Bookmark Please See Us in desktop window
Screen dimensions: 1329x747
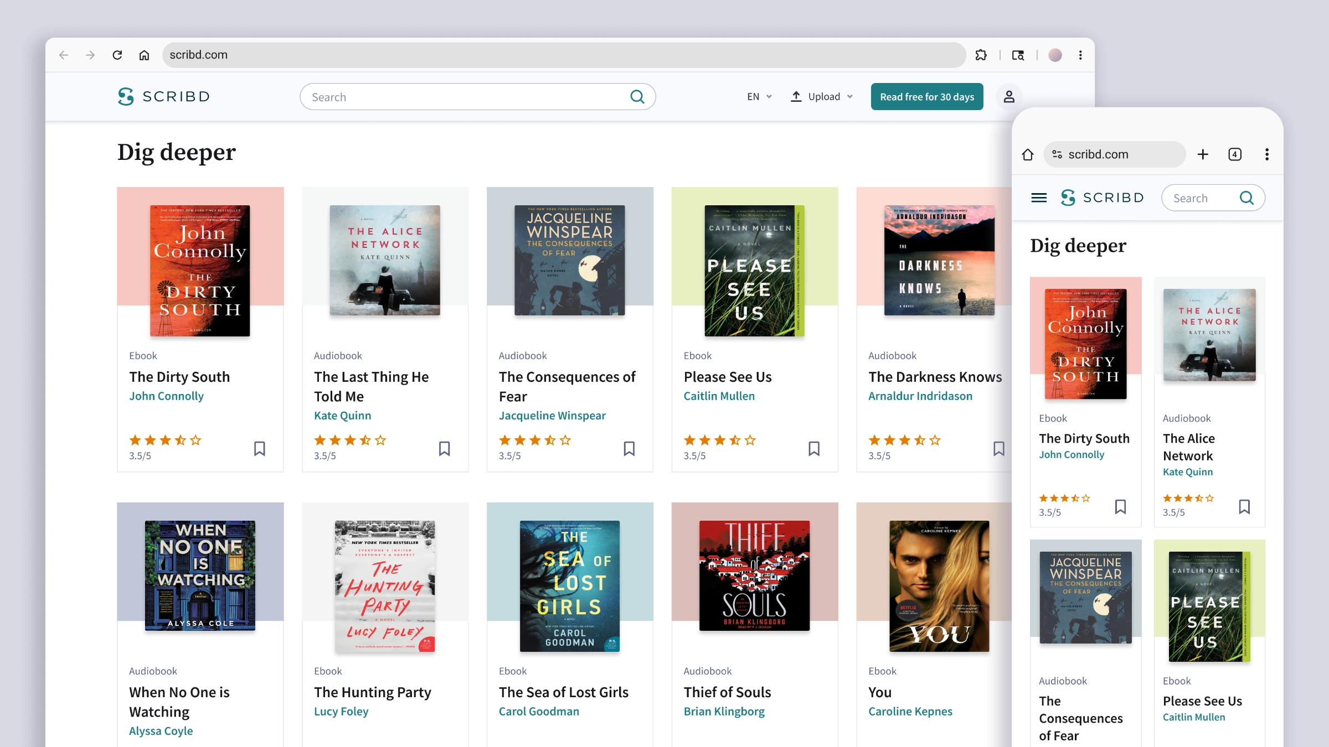click(x=814, y=448)
